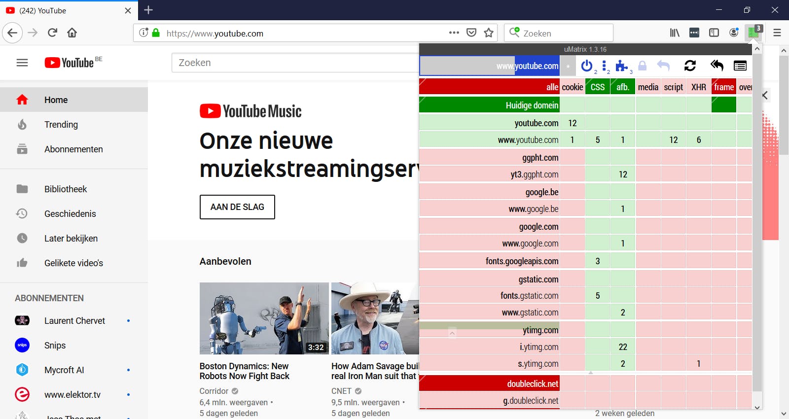Open Geschiedenis in the sidebar
789x419 pixels.
click(74, 213)
